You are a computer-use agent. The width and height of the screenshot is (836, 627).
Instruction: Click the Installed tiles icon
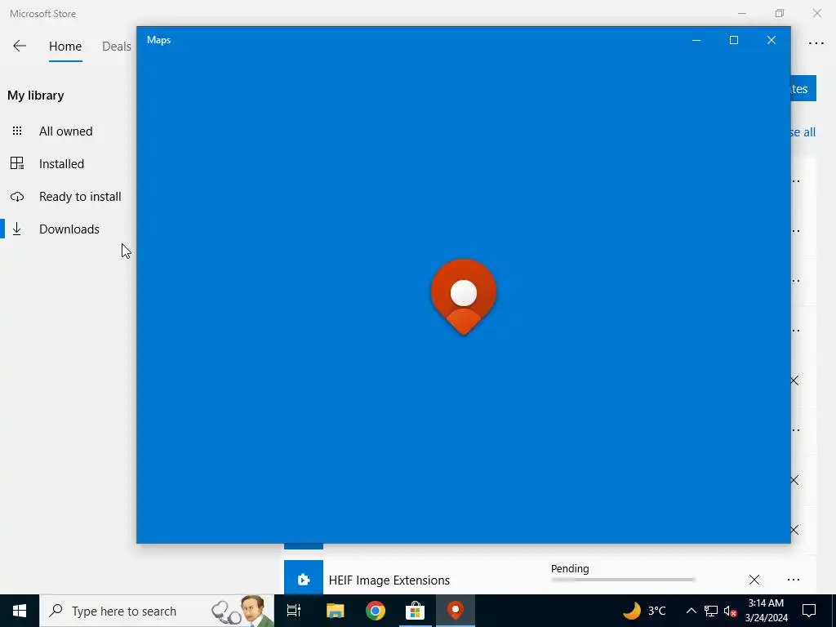pyautogui.click(x=17, y=163)
